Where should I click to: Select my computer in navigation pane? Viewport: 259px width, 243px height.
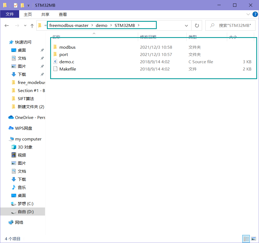(x=28, y=139)
